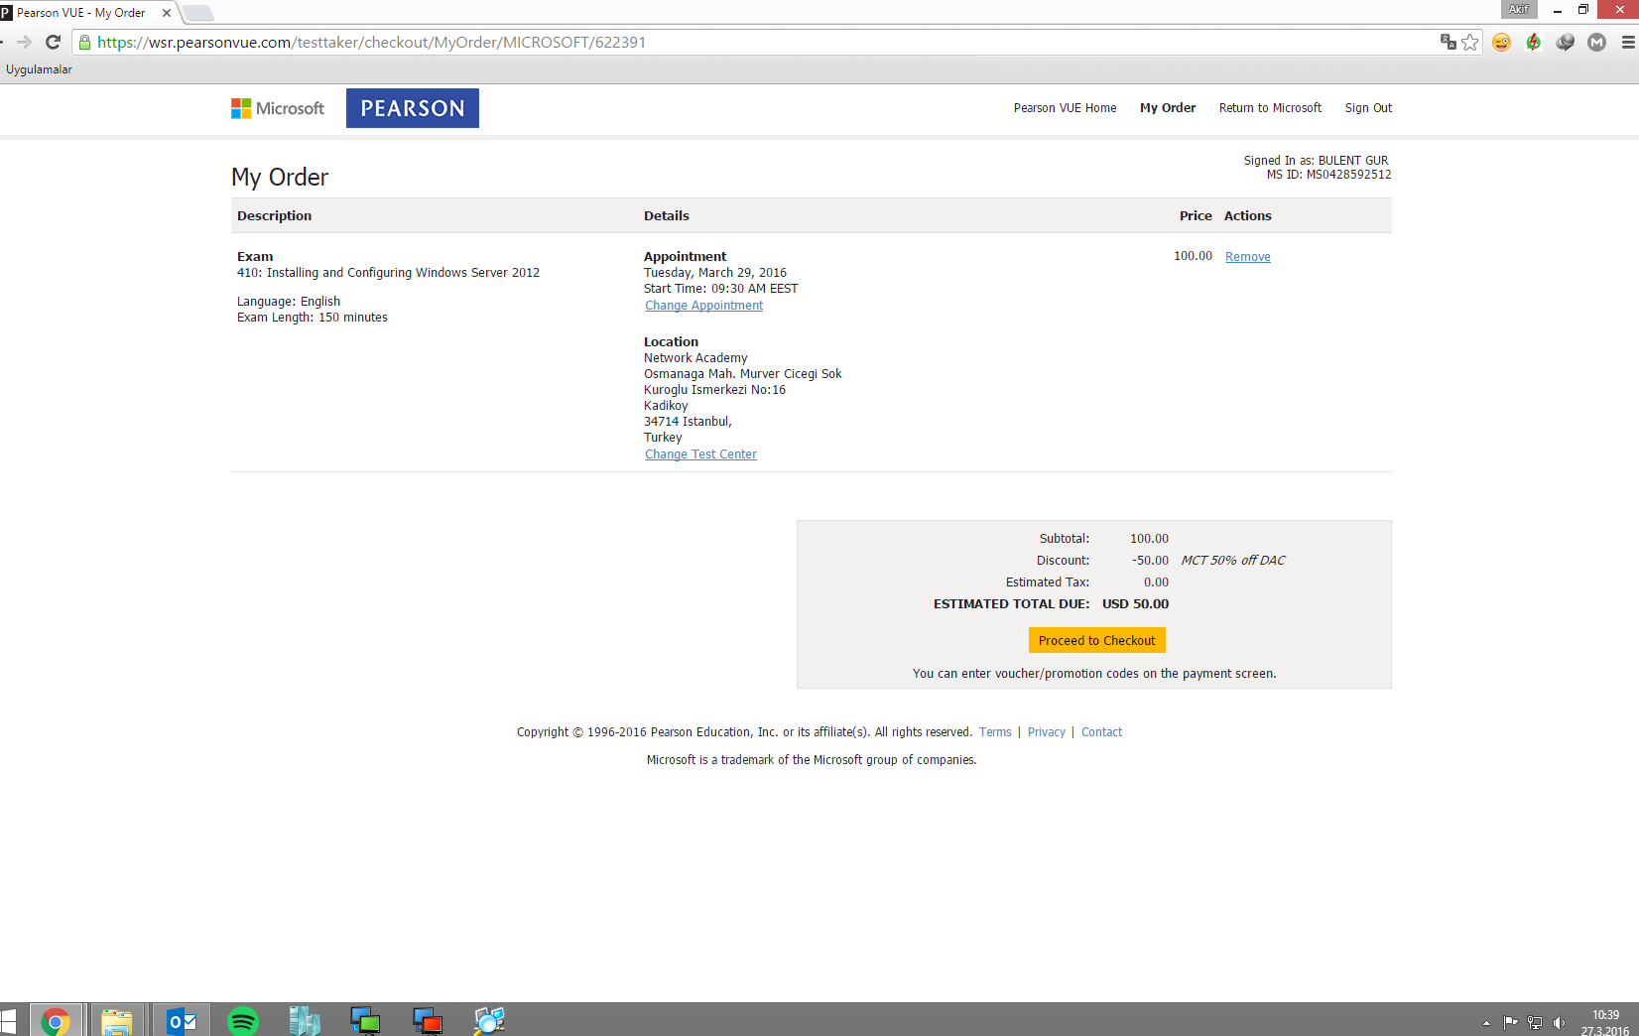Remove the 410 exam from order
1639x1036 pixels.
coord(1247,257)
